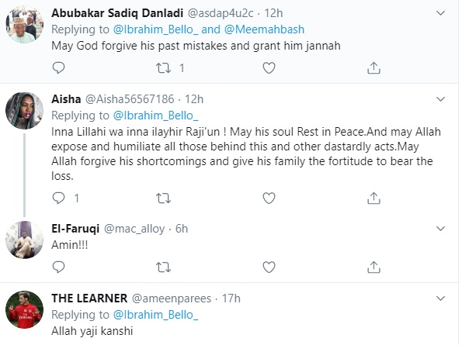The height and width of the screenshot is (345, 469).
Task: Expand the menu caret on Aisha's tweet
Action: click(441, 98)
